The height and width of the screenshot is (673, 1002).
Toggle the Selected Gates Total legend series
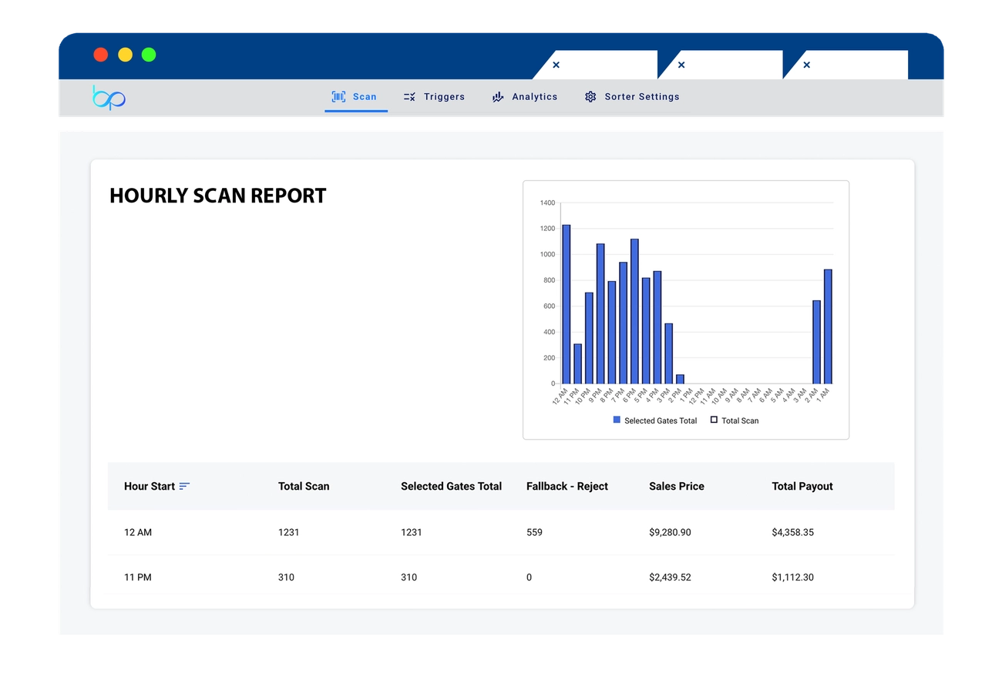pos(655,420)
